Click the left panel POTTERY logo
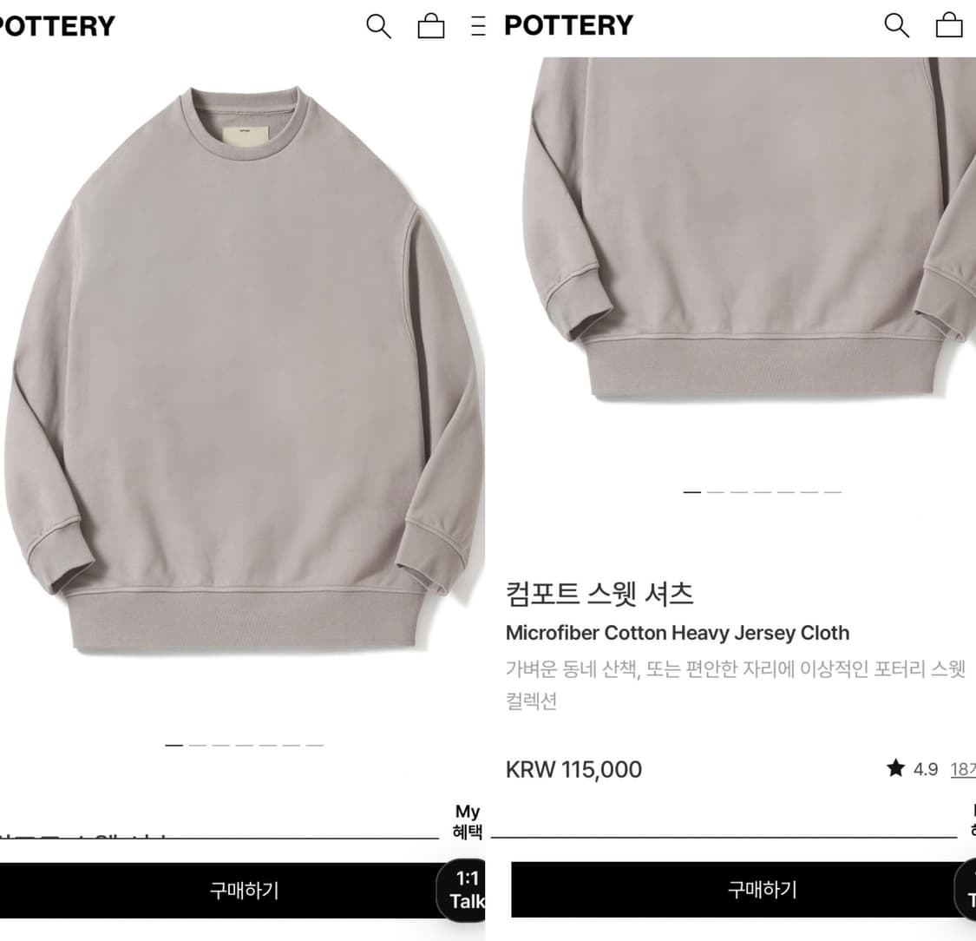Screen dimensions: 976x941 coord(56,26)
